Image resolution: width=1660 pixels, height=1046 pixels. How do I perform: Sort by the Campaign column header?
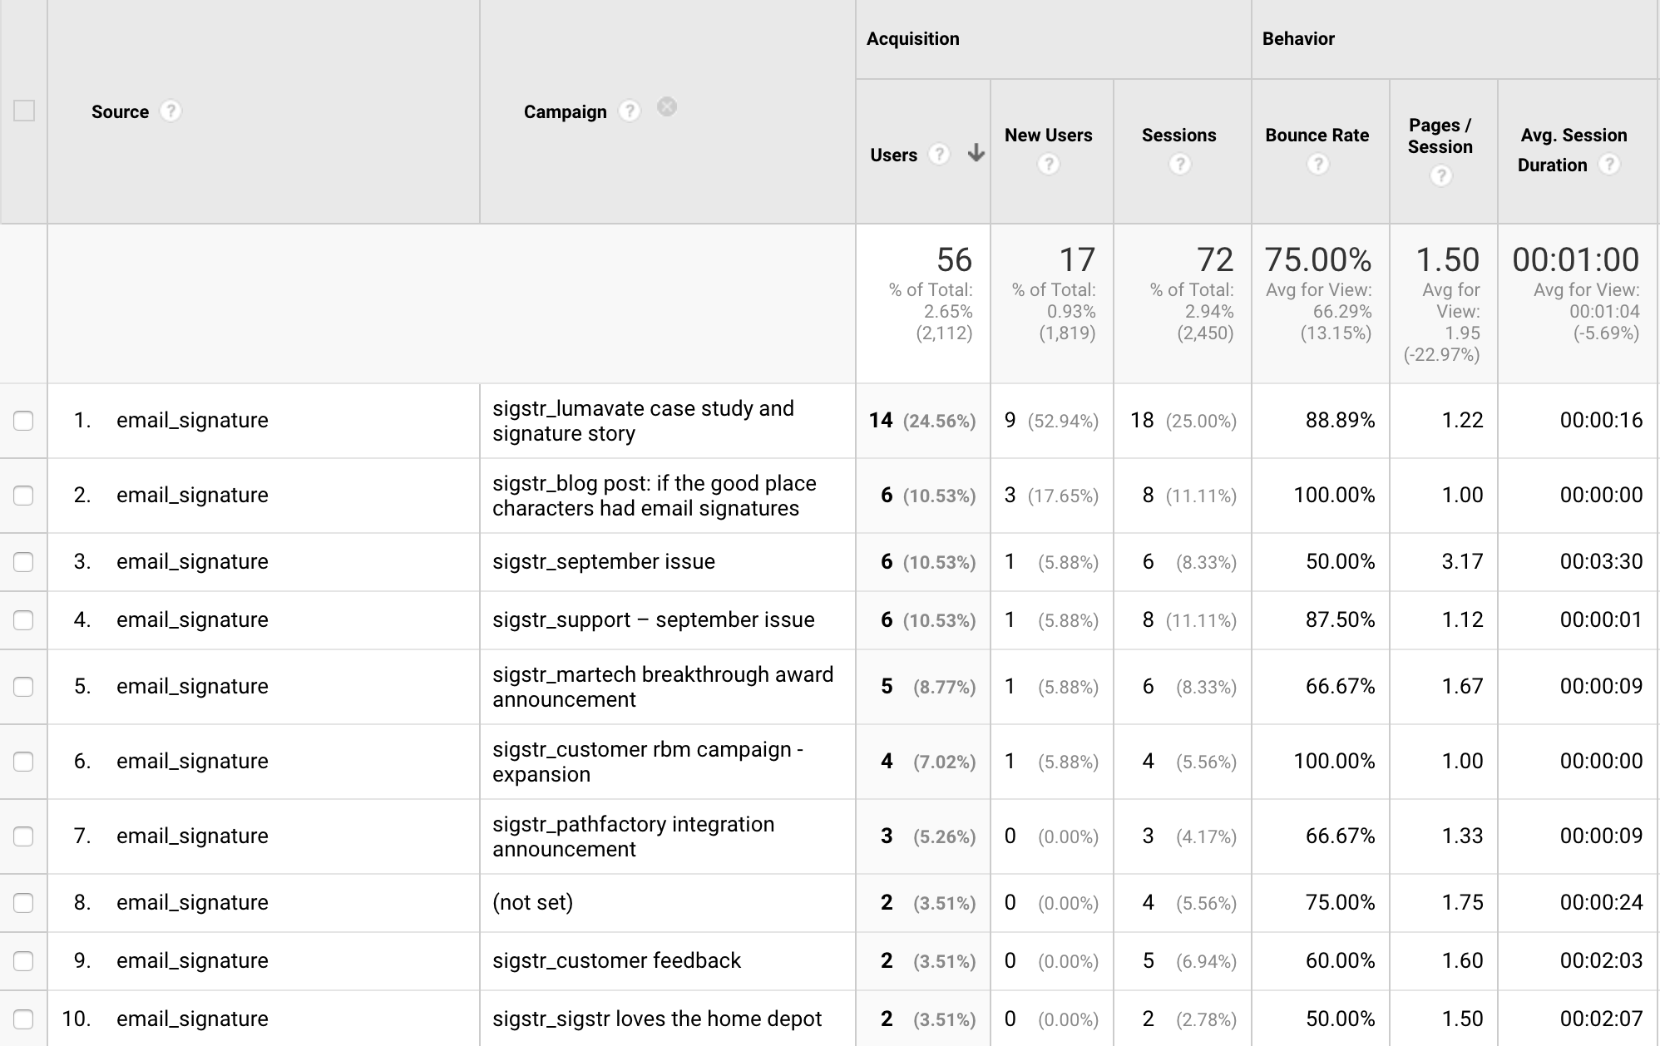coord(566,111)
